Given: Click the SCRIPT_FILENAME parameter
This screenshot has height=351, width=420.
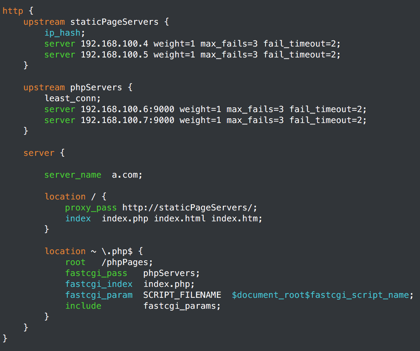Looking at the screenshot, I should tap(182, 295).
